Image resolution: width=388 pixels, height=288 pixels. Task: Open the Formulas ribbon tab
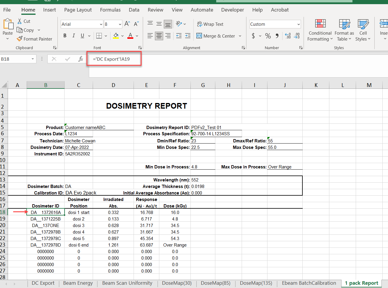tap(110, 10)
